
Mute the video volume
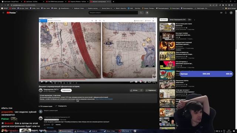coord(51,82)
